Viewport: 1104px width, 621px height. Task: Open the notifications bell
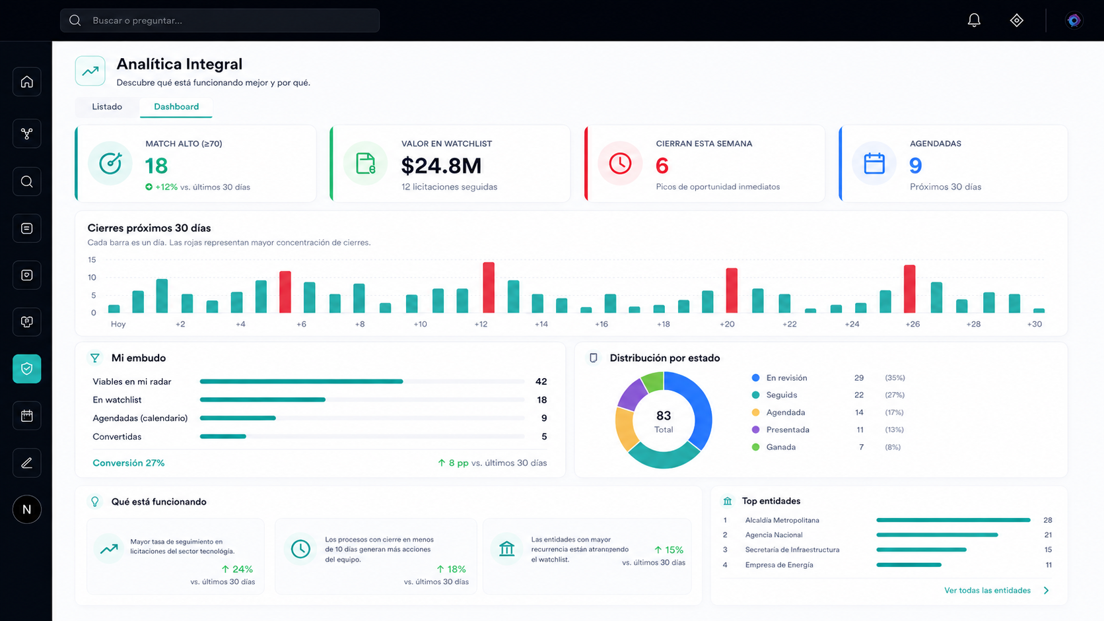[x=974, y=20]
